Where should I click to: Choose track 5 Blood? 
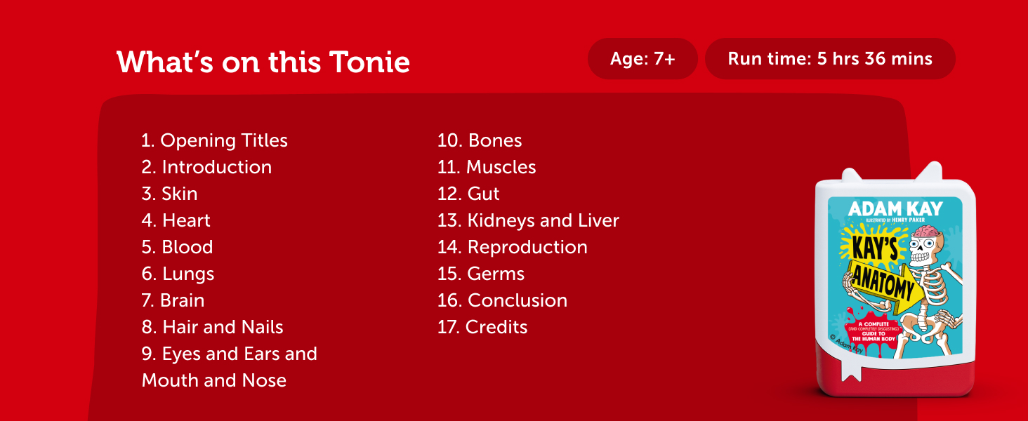[177, 247]
